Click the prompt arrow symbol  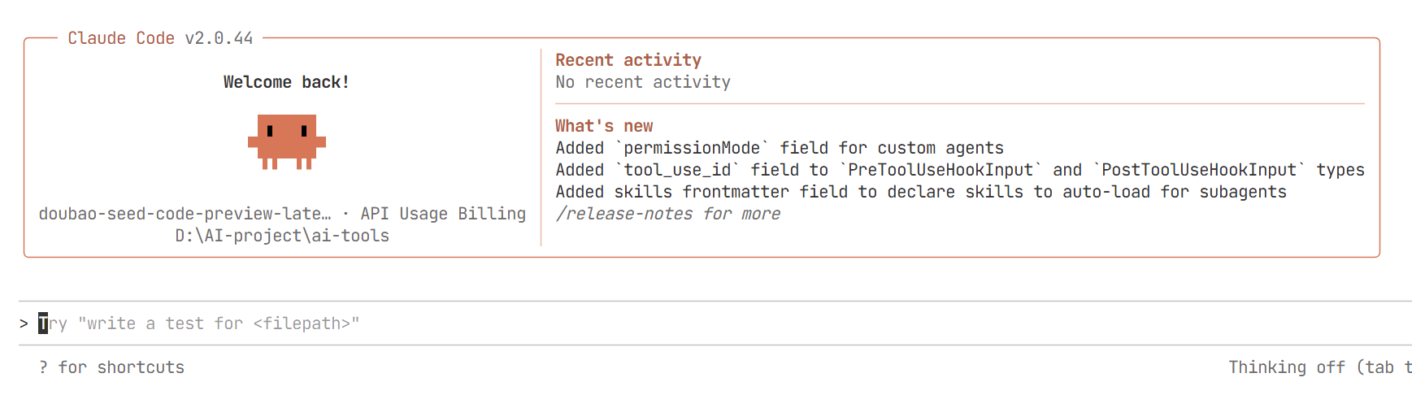pos(24,323)
